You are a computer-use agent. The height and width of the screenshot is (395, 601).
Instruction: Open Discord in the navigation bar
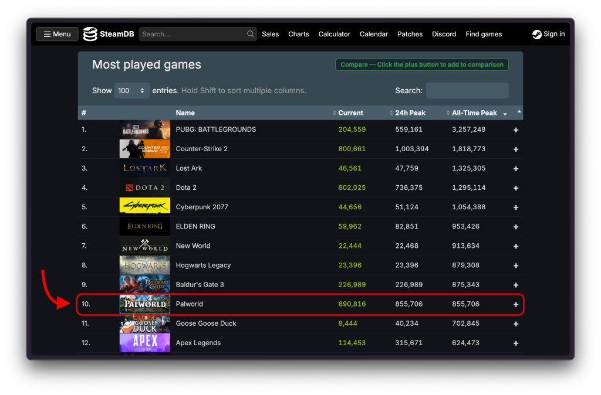point(444,34)
